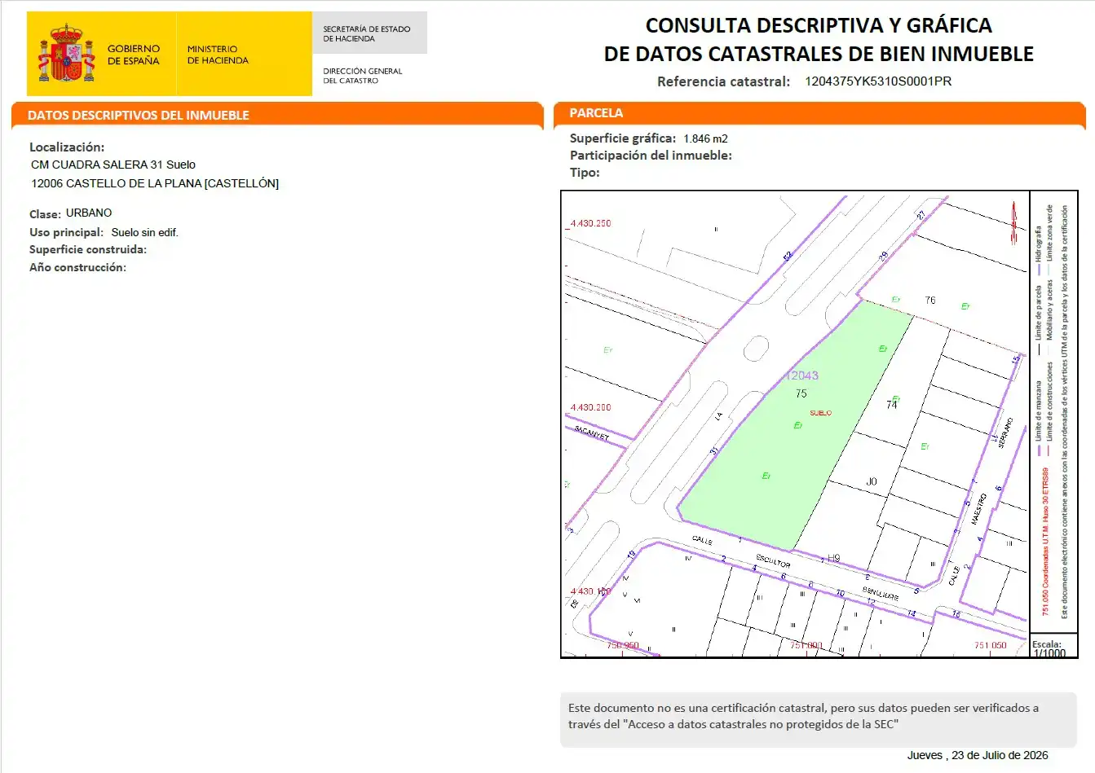Click the '751.050' bottom axis coordinate
Screen dimensions: 1095x773
(991, 645)
